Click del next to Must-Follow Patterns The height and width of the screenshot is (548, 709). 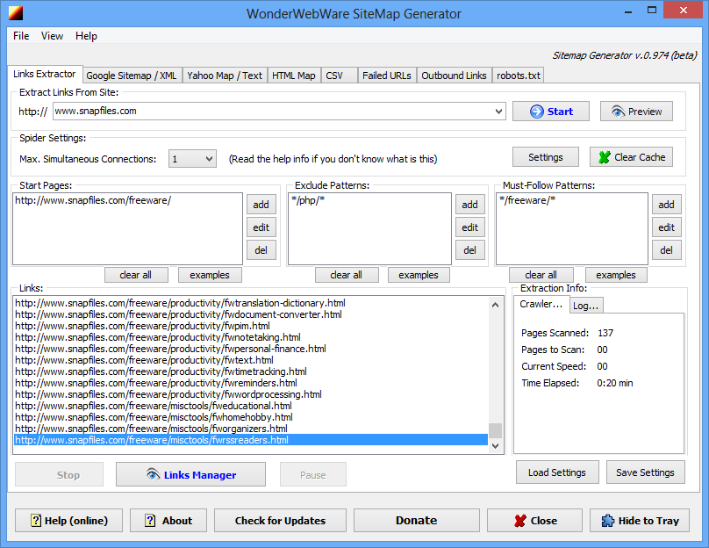pyautogui.click(x=667, y=249)
